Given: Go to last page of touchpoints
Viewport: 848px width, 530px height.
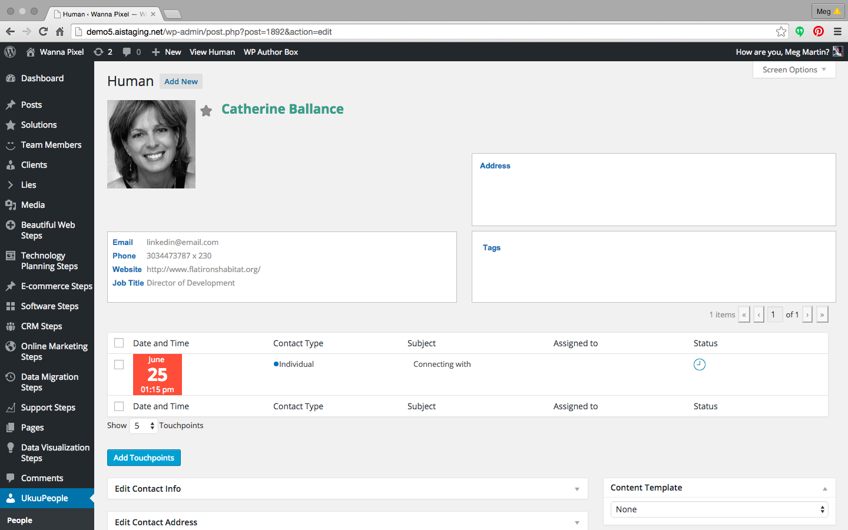Looking at the screenshot, I should click(822, 314).
